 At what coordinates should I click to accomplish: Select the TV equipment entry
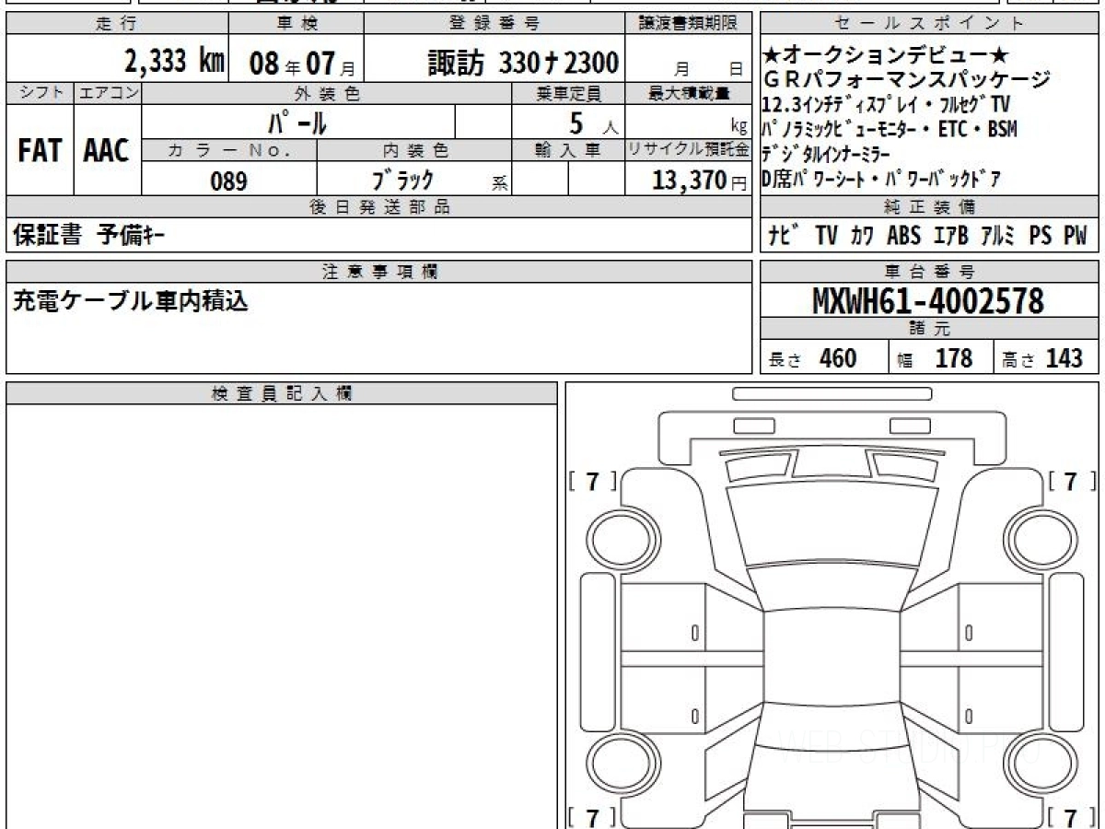[x=826, y=236]
